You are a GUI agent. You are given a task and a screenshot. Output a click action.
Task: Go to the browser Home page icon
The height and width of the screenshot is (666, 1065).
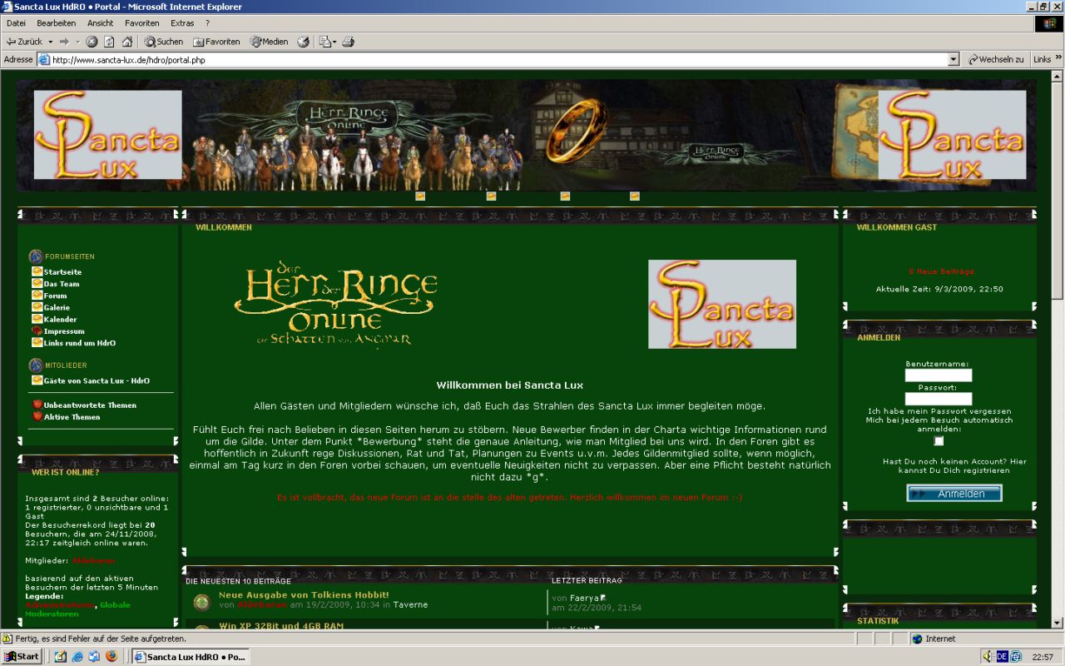[x=127, y=42]
